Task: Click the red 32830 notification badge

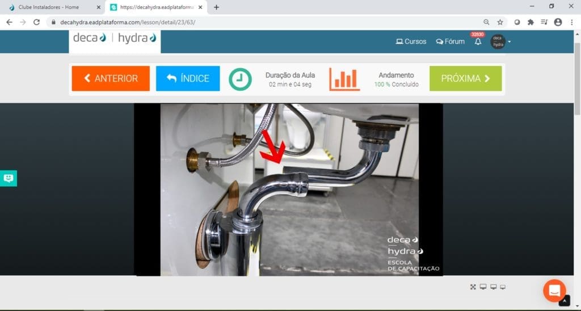Action: 477,35
